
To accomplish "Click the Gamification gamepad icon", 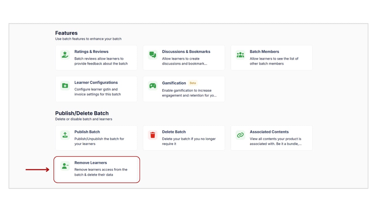I will (x=153, y=86).
